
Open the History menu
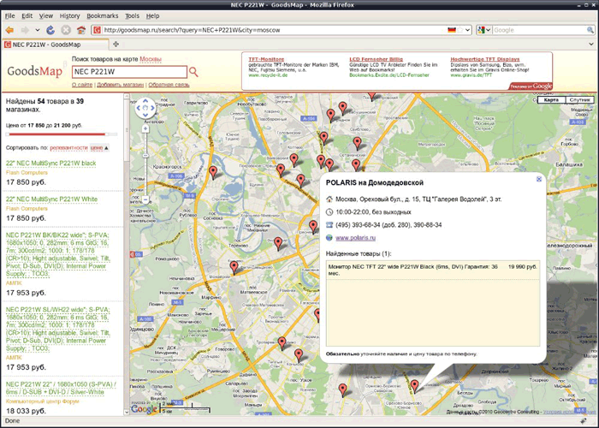[69, 15]
